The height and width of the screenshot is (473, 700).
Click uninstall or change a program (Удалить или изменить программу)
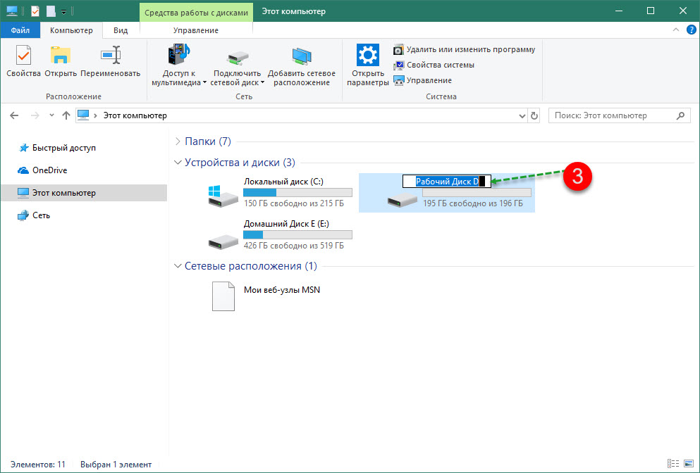pos(465,49)
